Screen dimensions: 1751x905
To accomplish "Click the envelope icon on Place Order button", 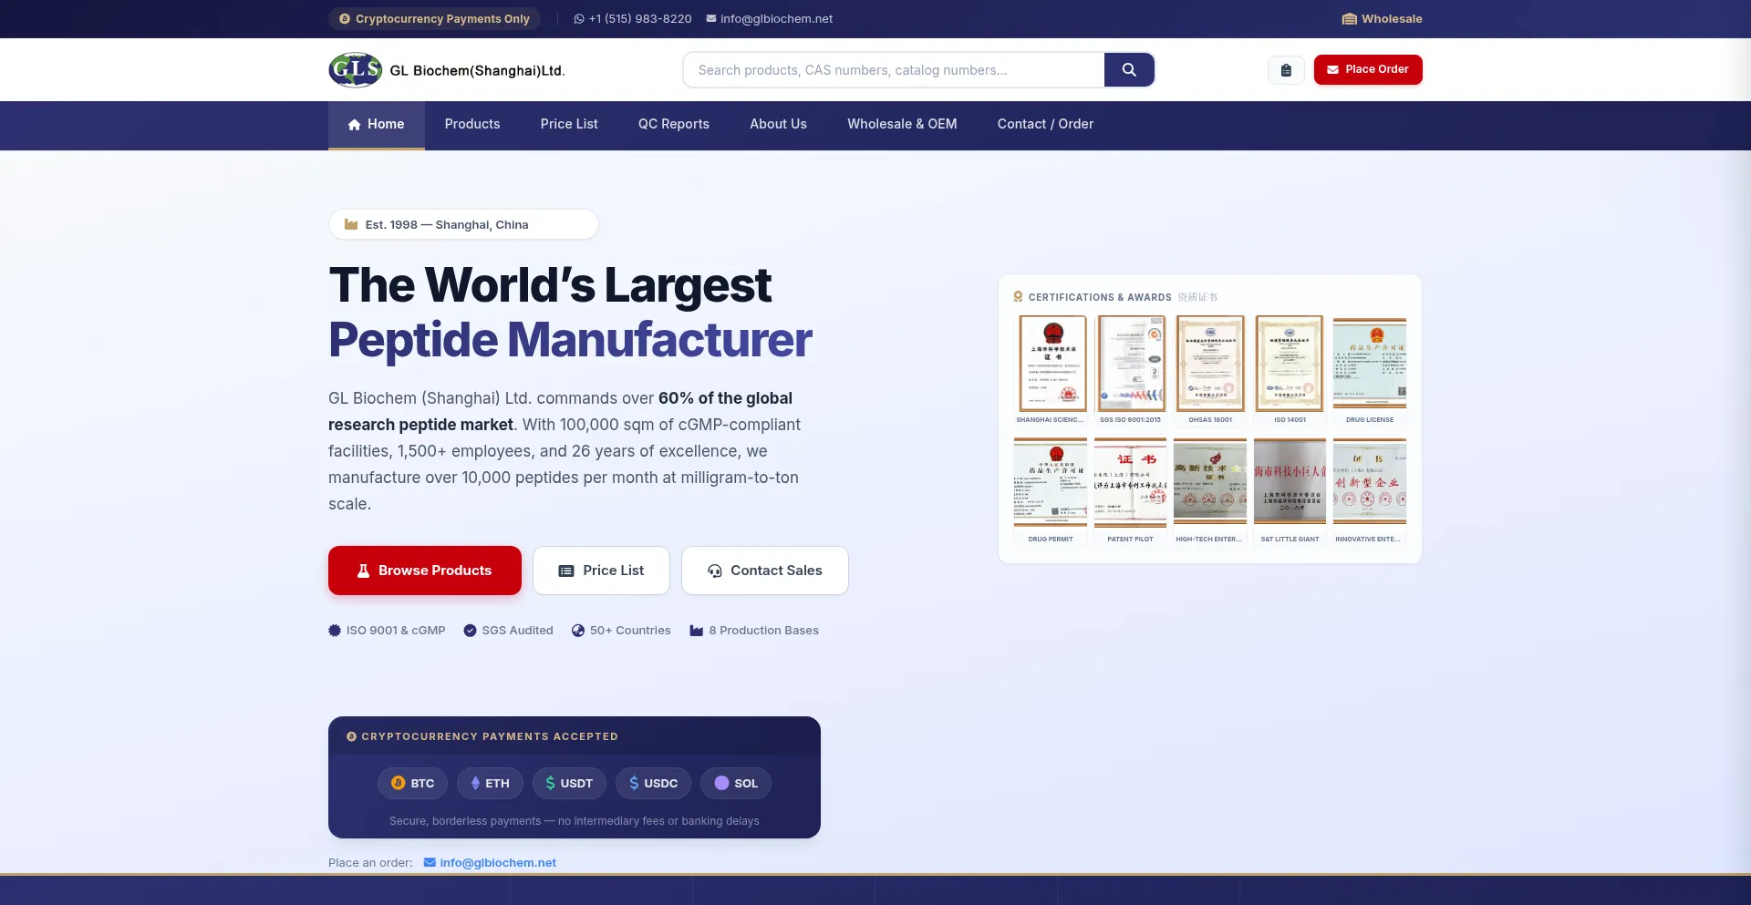I will 1333,69.
